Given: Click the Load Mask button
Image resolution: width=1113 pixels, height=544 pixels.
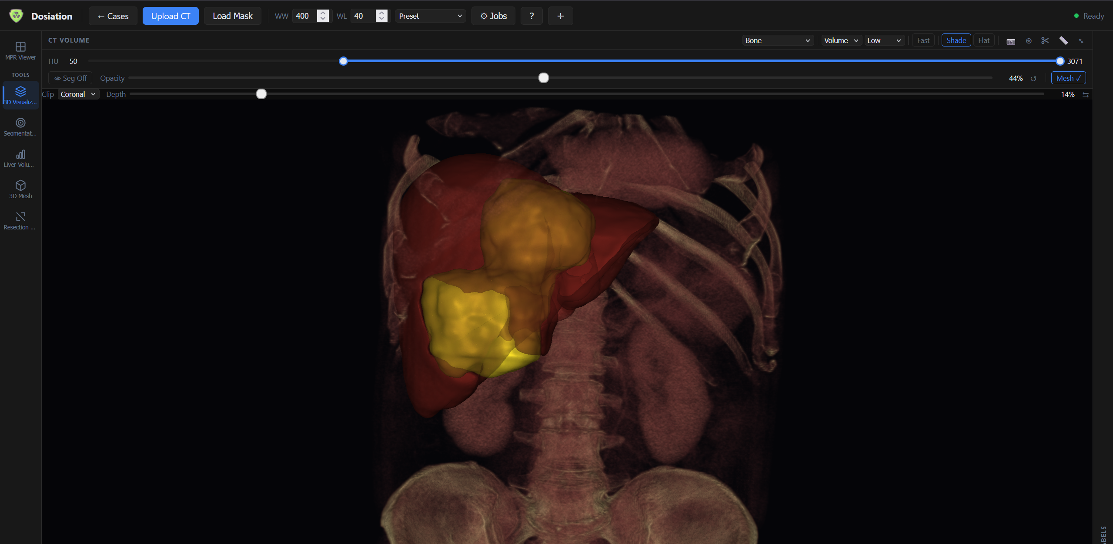Looking at the screenshot, I should [x=233, y=16].
